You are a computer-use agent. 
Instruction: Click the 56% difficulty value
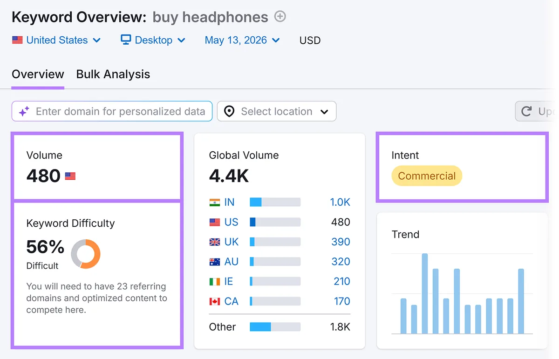tap(45, 247)
